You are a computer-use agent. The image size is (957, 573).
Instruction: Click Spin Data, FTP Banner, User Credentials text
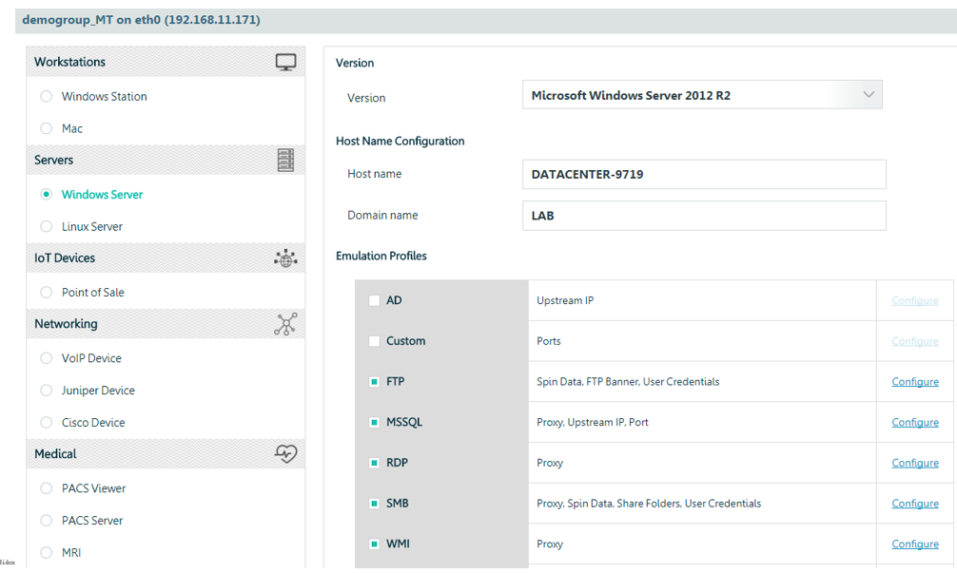pos(628,382)
